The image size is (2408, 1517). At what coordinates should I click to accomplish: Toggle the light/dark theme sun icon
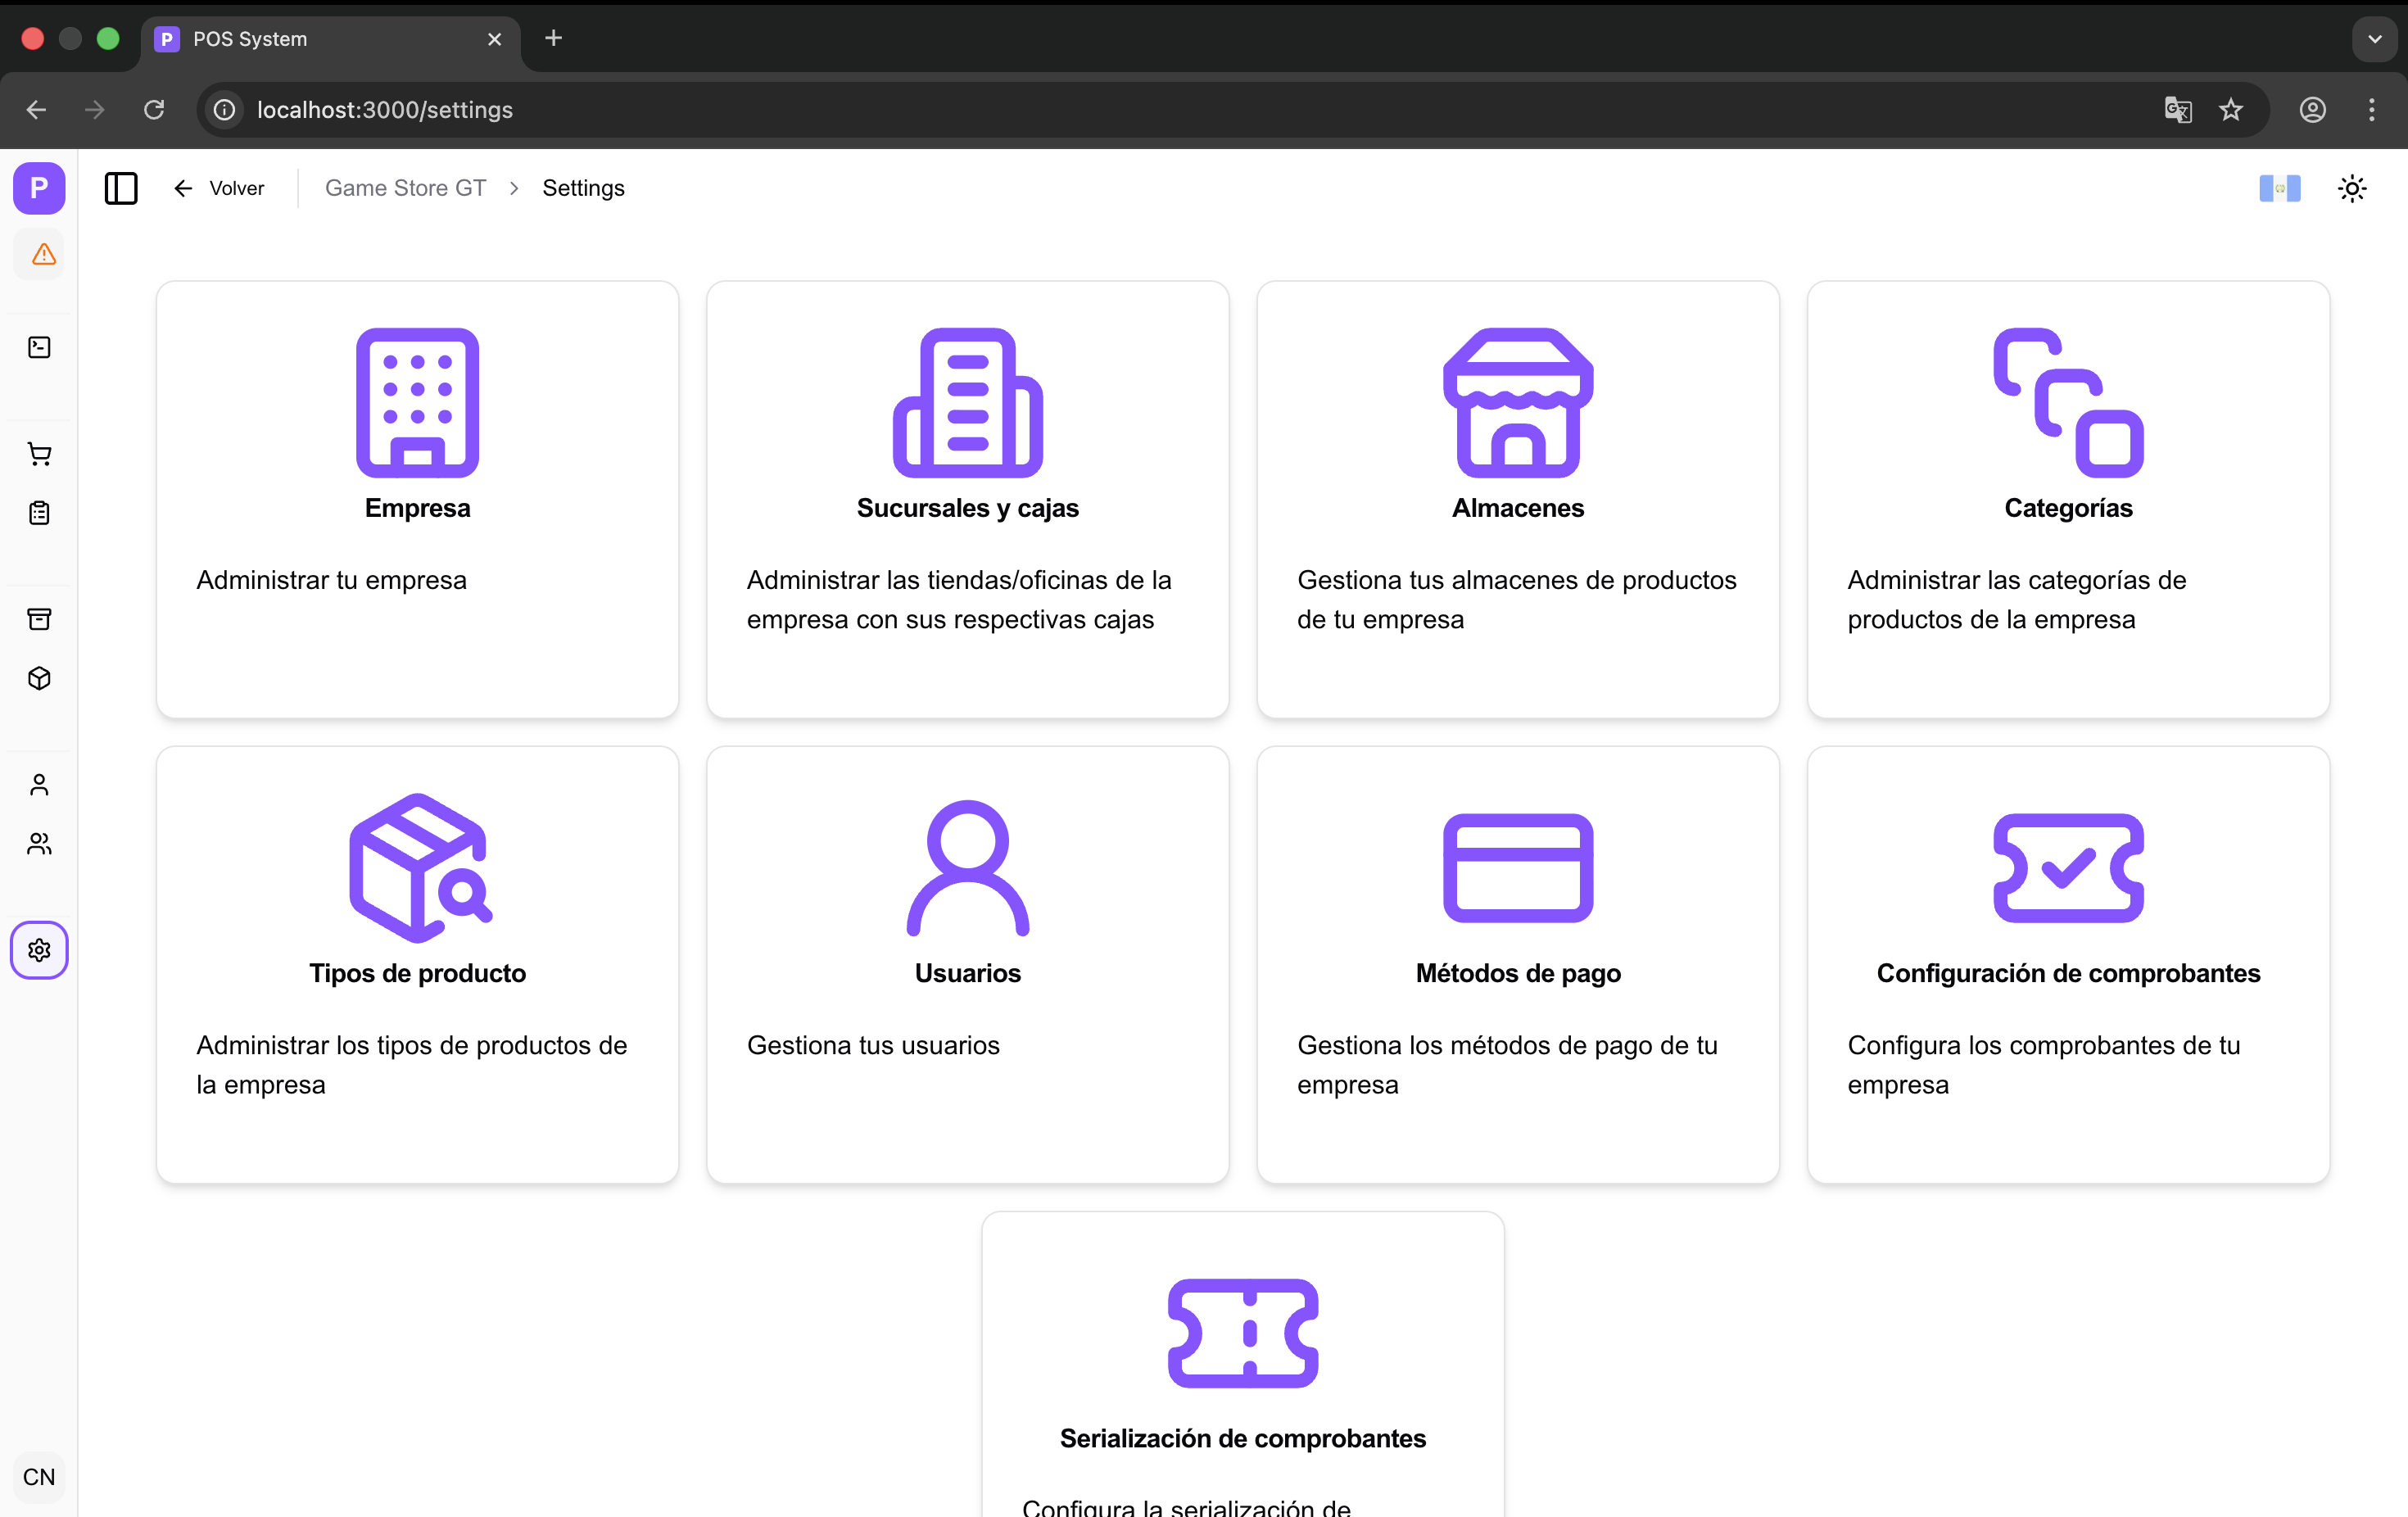(x=2352, y=188)
